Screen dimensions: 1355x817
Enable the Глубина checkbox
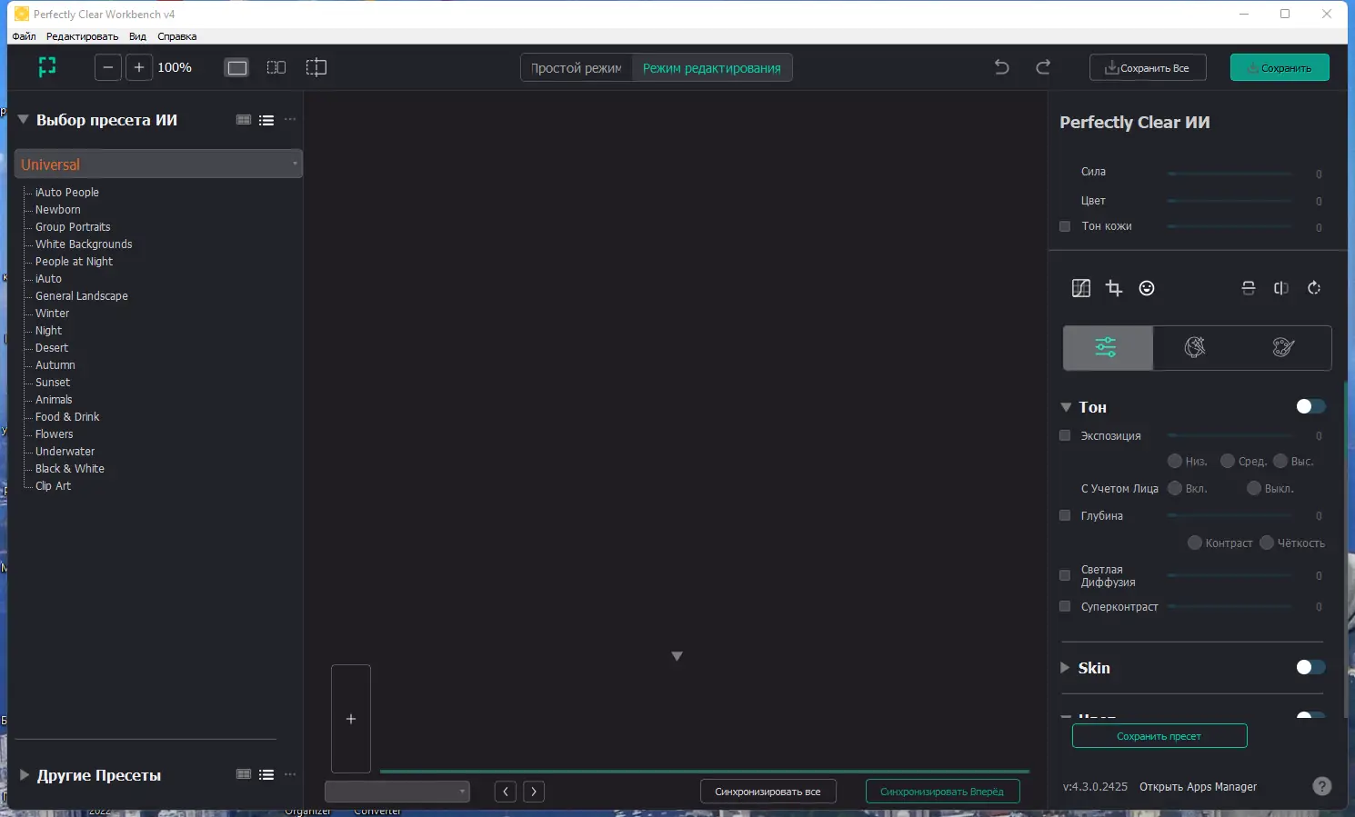[1065, 515]
